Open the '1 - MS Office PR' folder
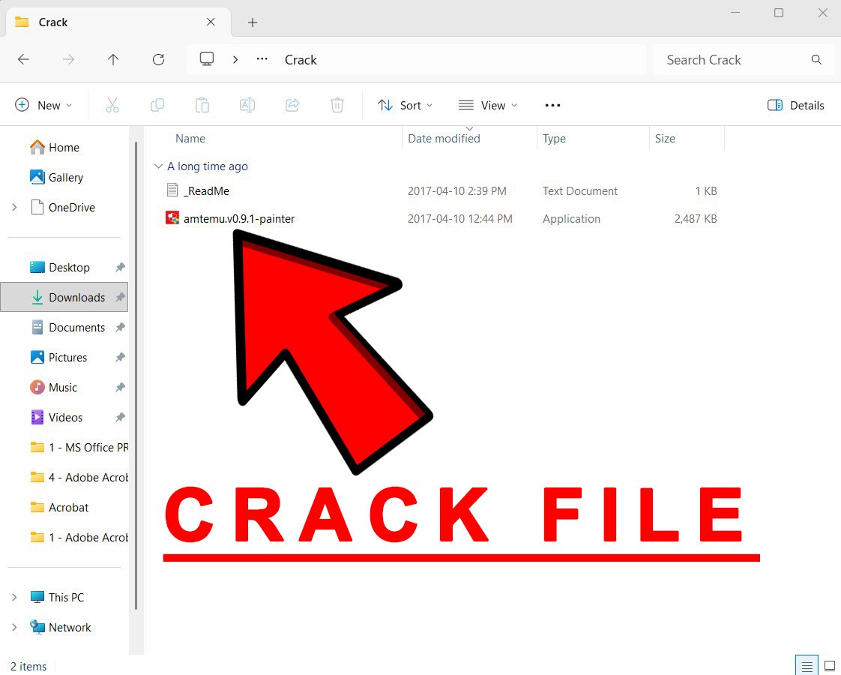This screenshot has height=675, width=841. pos(79,448)
